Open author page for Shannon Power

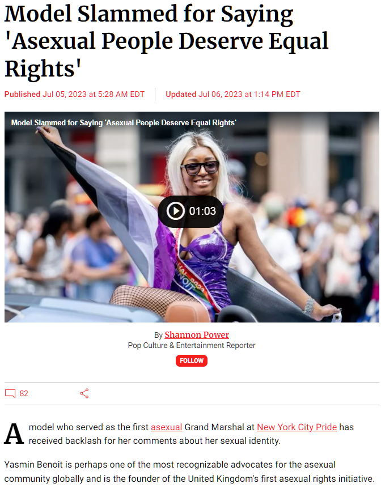197,335
